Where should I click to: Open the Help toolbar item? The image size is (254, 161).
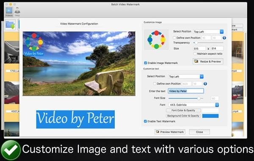click(x=17, y=12)
